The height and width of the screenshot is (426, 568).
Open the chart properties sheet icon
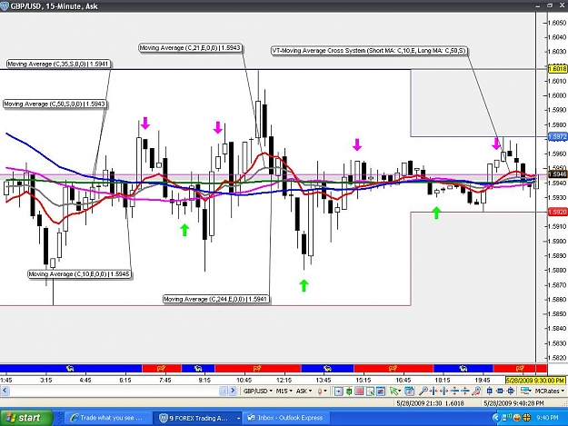(x=409, y=391)
